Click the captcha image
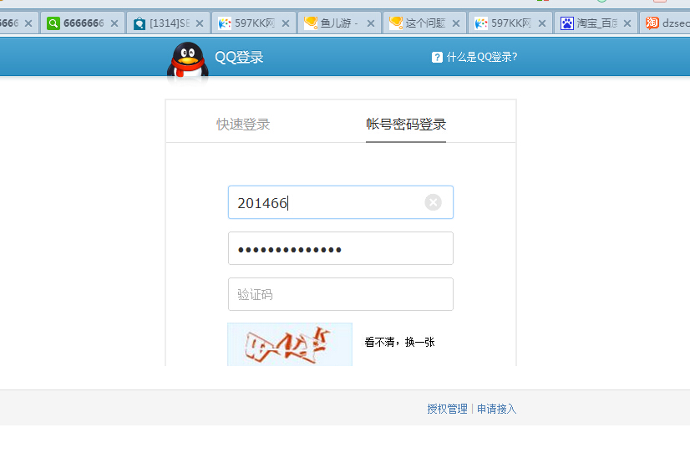Image resolution: width=690 pixels, height=458 pixels. (290, 344)
